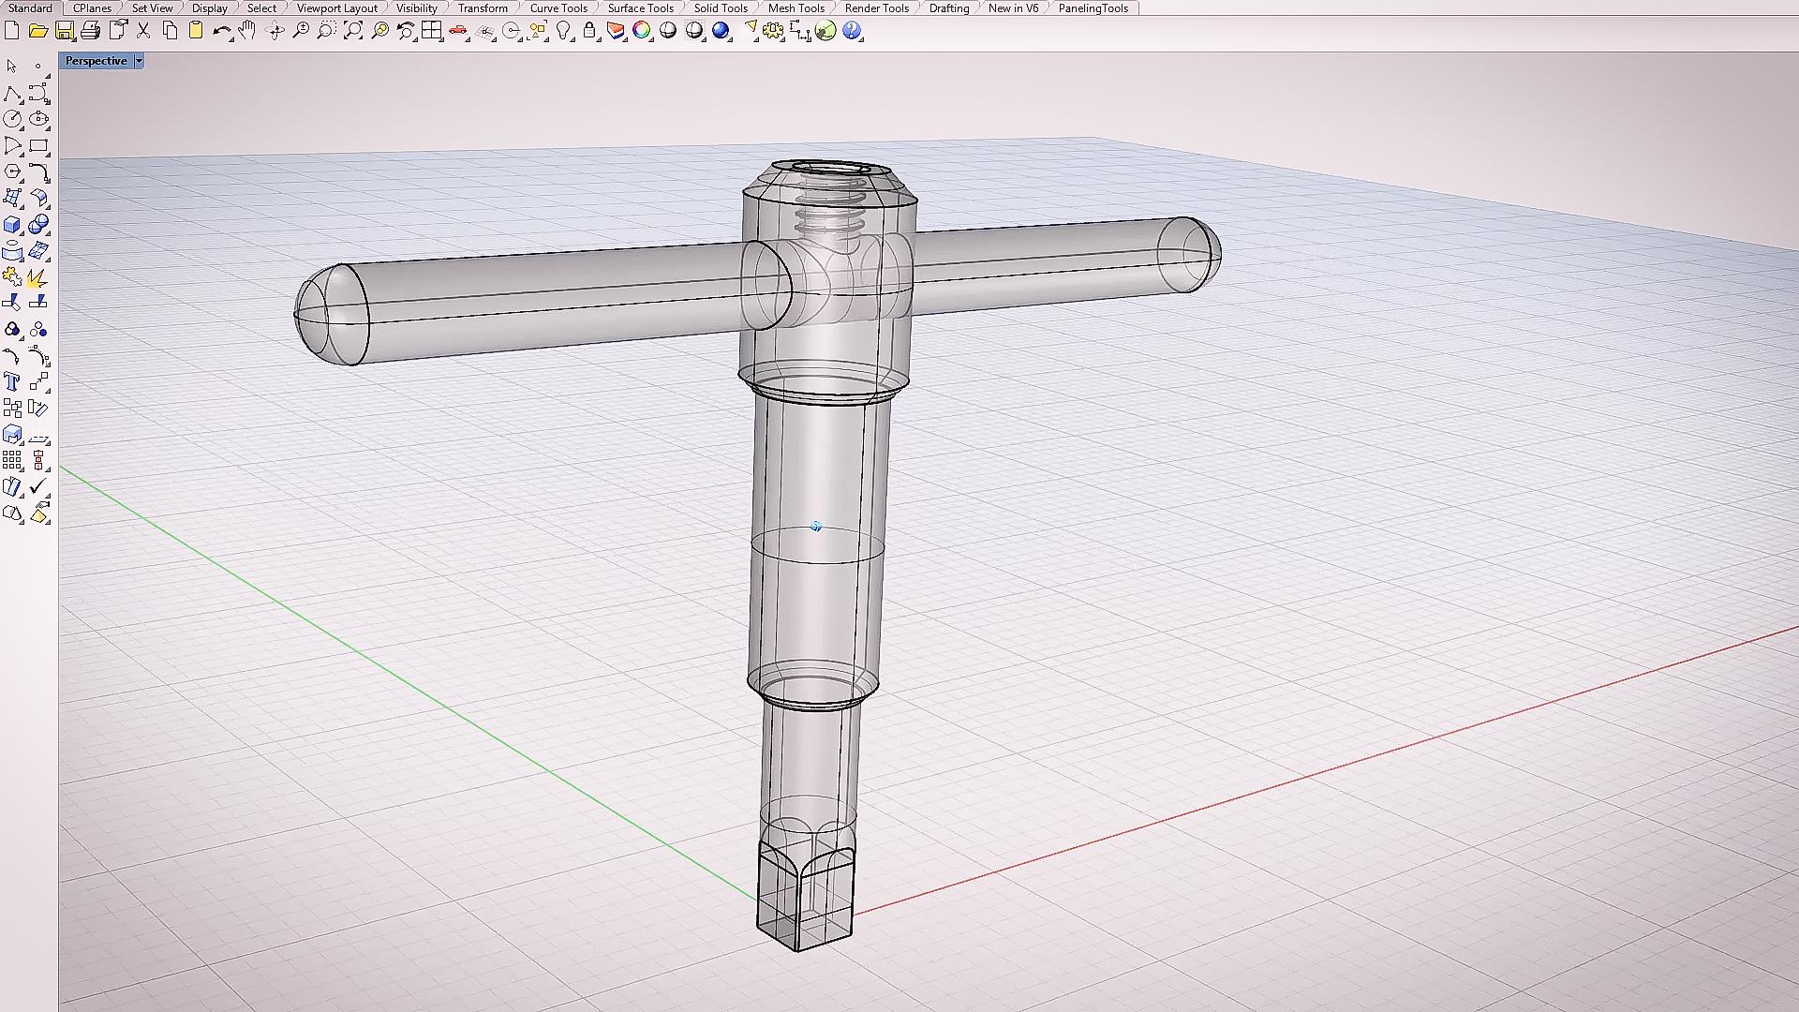Launch Help via the question mark icon
1799x1012 pixels.
point(851,31)
